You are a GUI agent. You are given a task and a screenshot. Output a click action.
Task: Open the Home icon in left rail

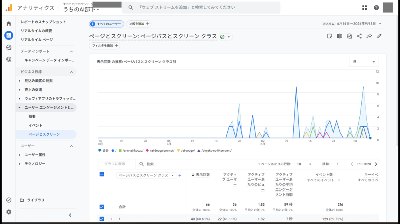pos(9,23)
